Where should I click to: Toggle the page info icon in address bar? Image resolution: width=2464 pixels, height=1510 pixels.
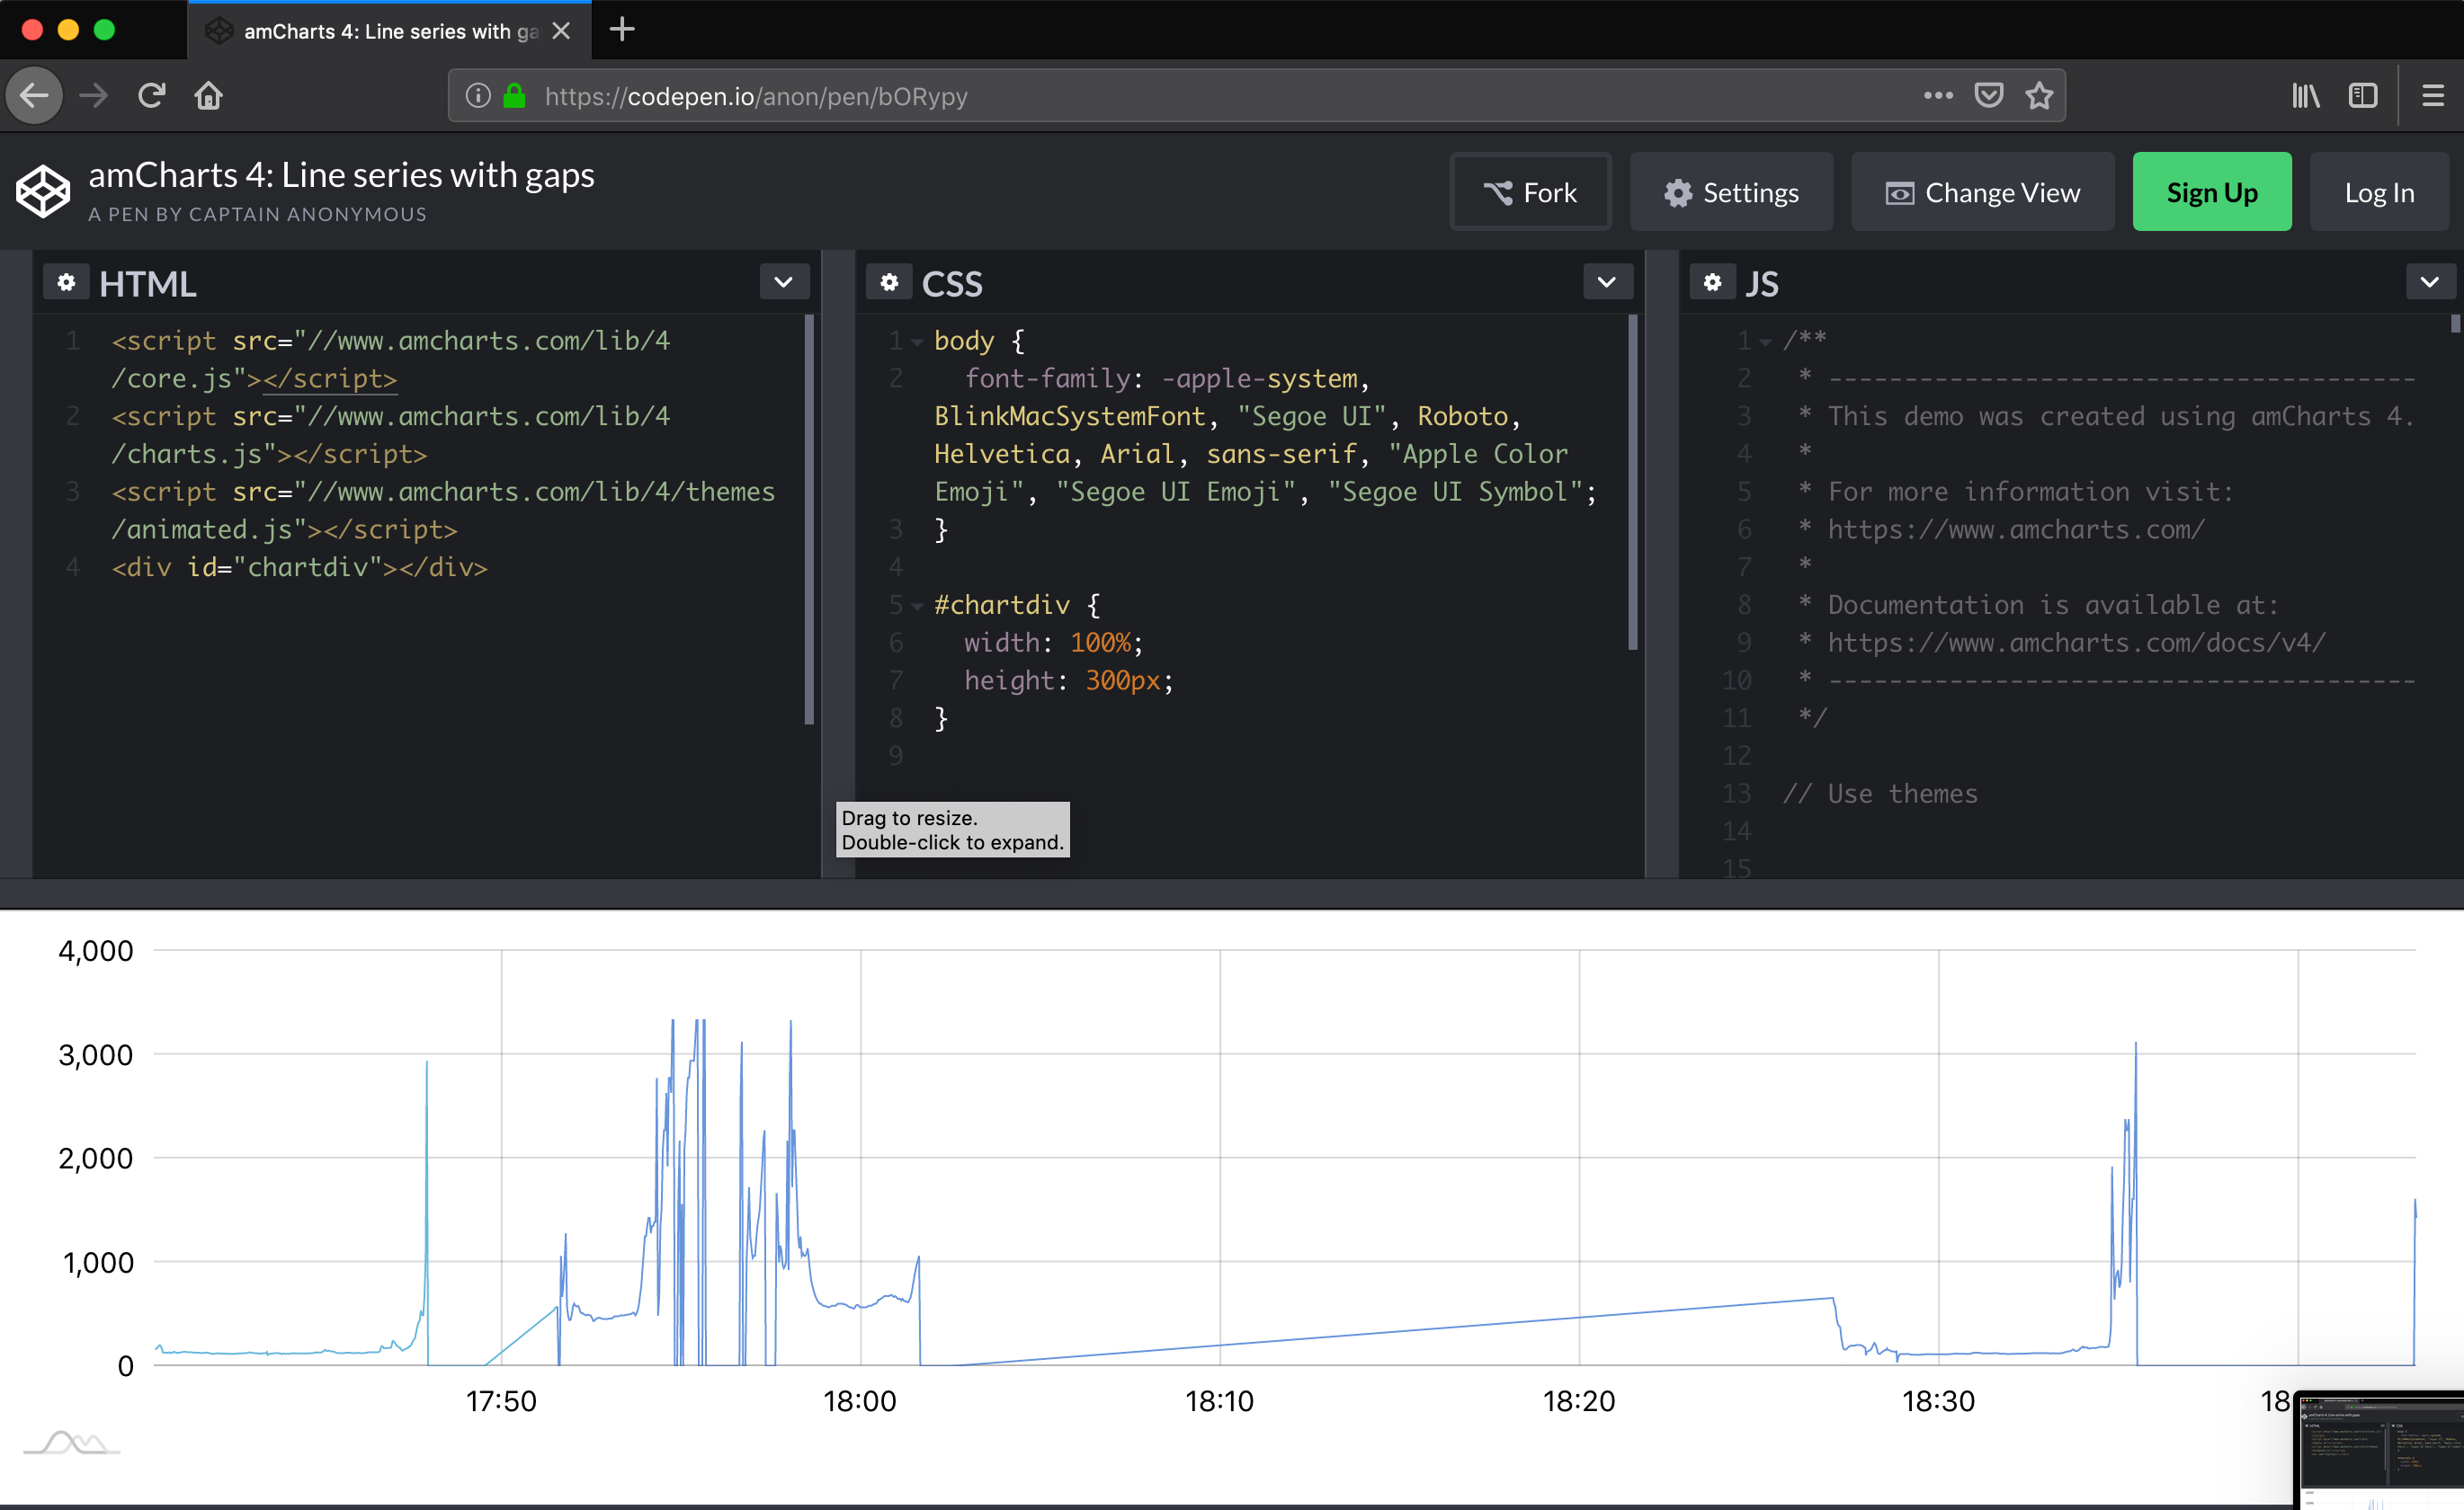tap(477, 96)
